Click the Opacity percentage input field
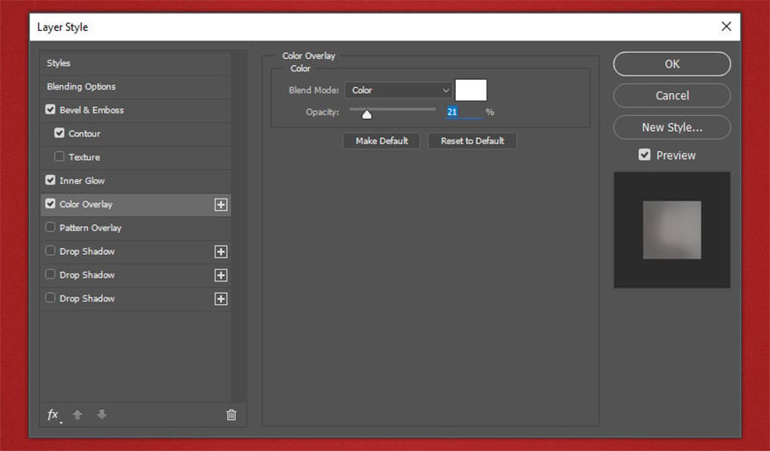The image size is (770, 451). (462, 113)
